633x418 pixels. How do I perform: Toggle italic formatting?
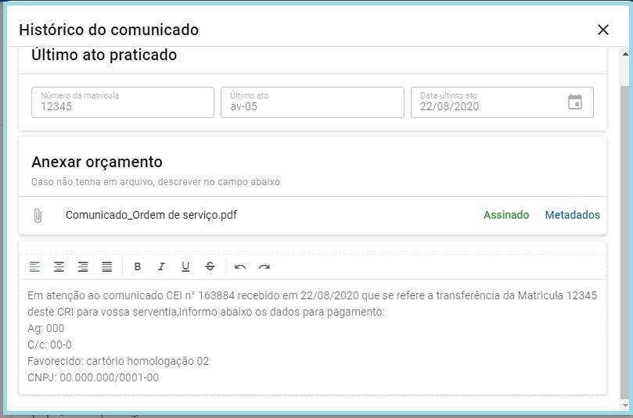pyautogui.click(x=161, y=266)
